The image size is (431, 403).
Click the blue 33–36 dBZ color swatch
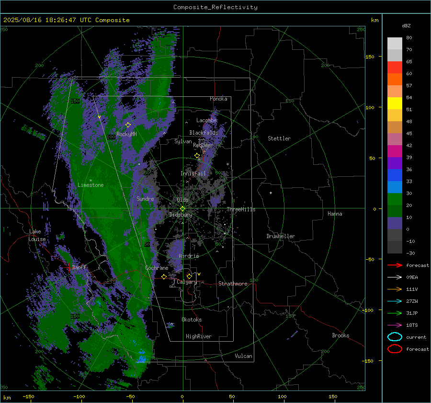(x=395, y=175)
